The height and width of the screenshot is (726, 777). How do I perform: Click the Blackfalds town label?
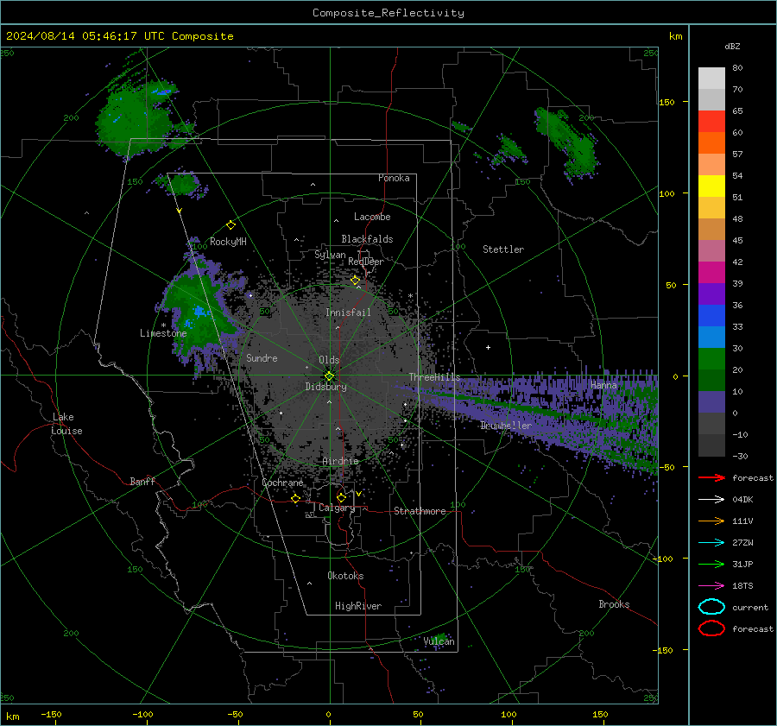point(367,239)
